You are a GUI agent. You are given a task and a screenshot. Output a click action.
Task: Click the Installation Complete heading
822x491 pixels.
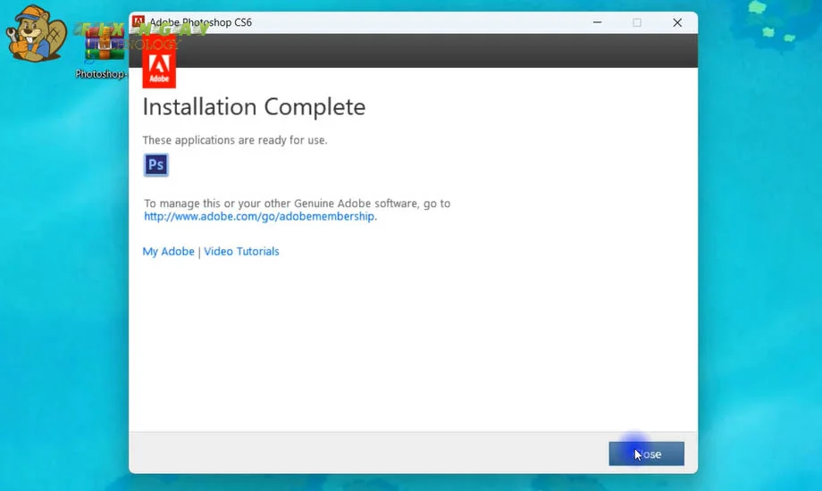click(x=254, y=107)
